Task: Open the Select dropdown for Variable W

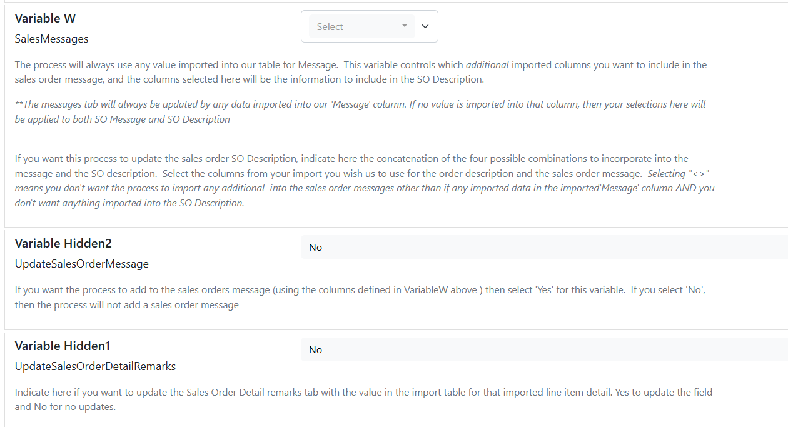Action: 361,26
